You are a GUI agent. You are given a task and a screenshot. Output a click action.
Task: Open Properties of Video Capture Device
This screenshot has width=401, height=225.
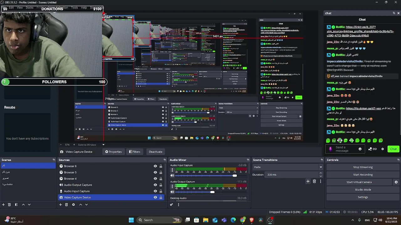[x=113, y=152]
